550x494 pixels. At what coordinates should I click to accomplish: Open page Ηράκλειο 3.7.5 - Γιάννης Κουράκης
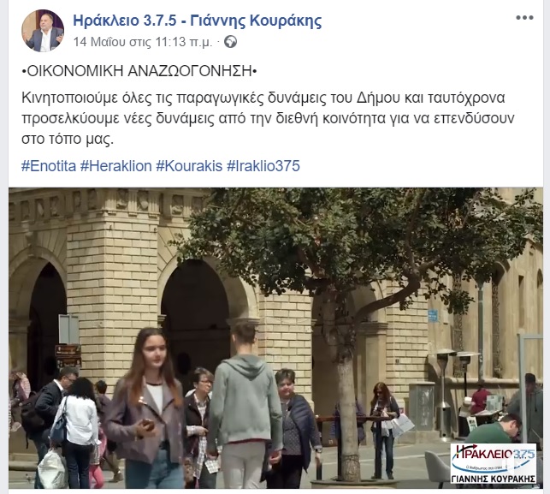197,21
